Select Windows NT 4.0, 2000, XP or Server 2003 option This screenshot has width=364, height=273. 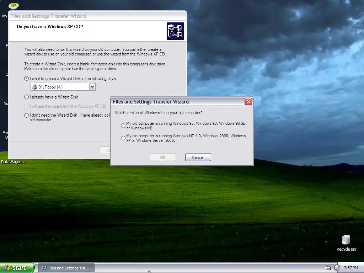(x=123, y=138)
